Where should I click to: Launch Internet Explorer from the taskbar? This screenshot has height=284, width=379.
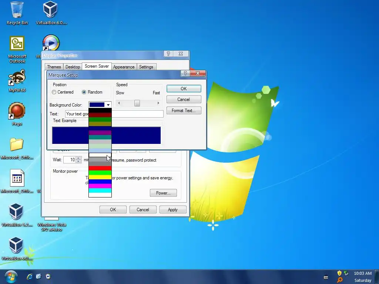point(30,277)
